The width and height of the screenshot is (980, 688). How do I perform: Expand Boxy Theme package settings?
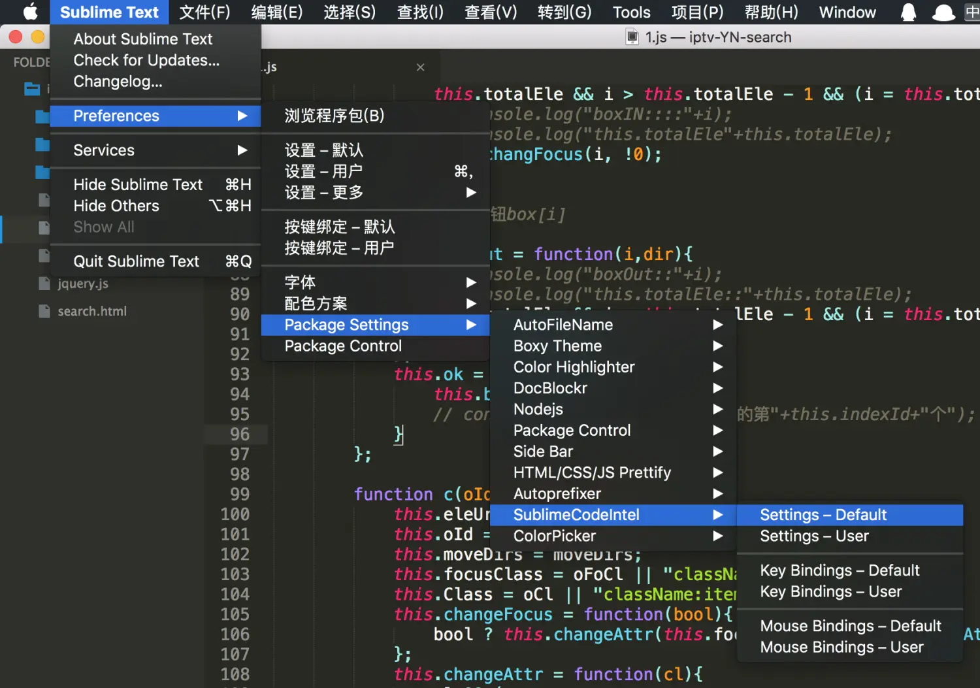613,346
